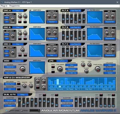Click Mix A Pan knob
This screenshot has width=120, height=114.
click(107, 16)
